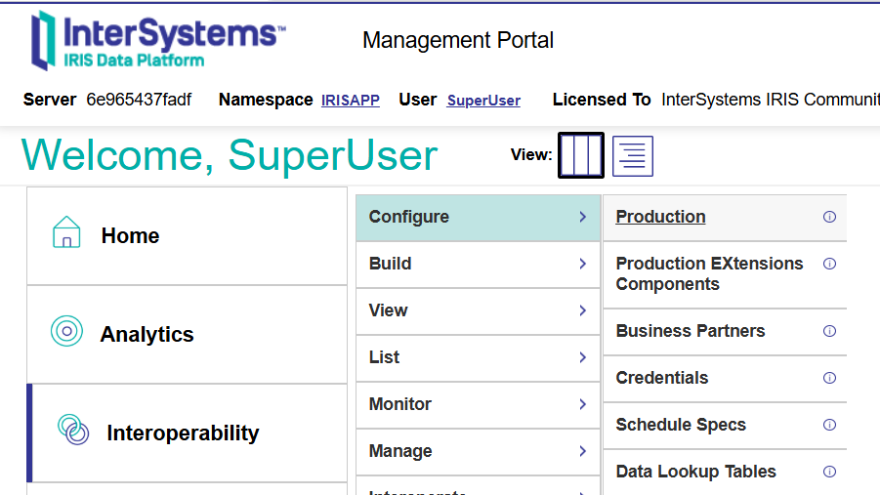Show info for Production item
Screen dimensions: 880x495
(829, 217)
